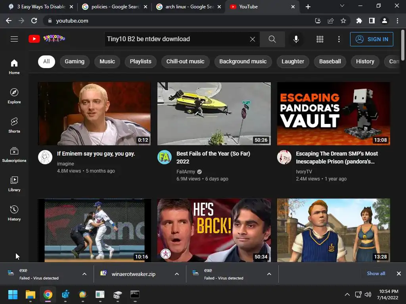Open Chrome profile icon

pos(385,21)
